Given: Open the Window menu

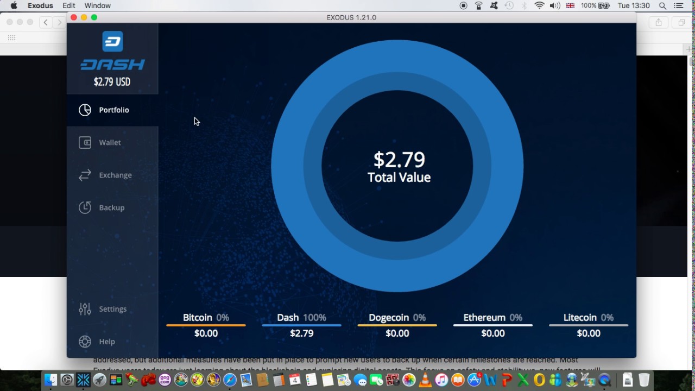Looking at the screenshot, I should [x=97, y=5].
